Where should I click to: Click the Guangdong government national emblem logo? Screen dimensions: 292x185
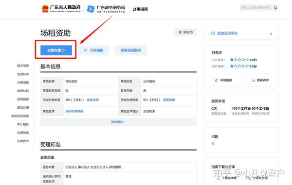(x=45, y=9)
